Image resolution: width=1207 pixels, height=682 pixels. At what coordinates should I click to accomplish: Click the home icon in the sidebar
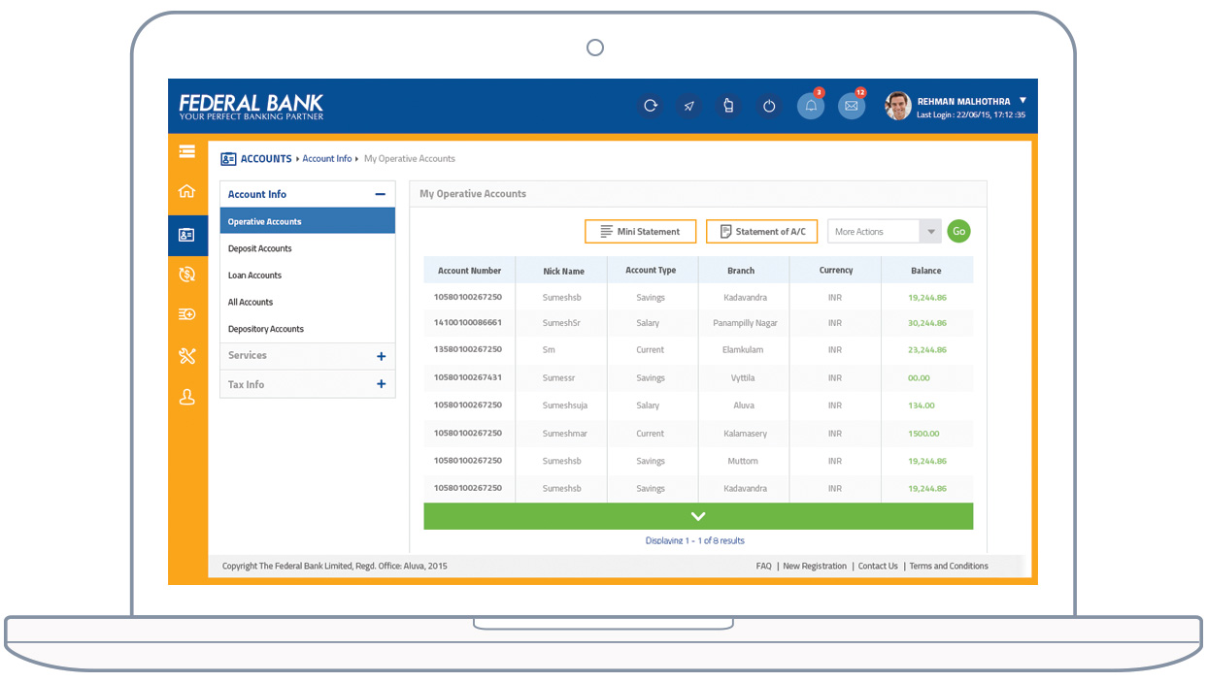187,191
